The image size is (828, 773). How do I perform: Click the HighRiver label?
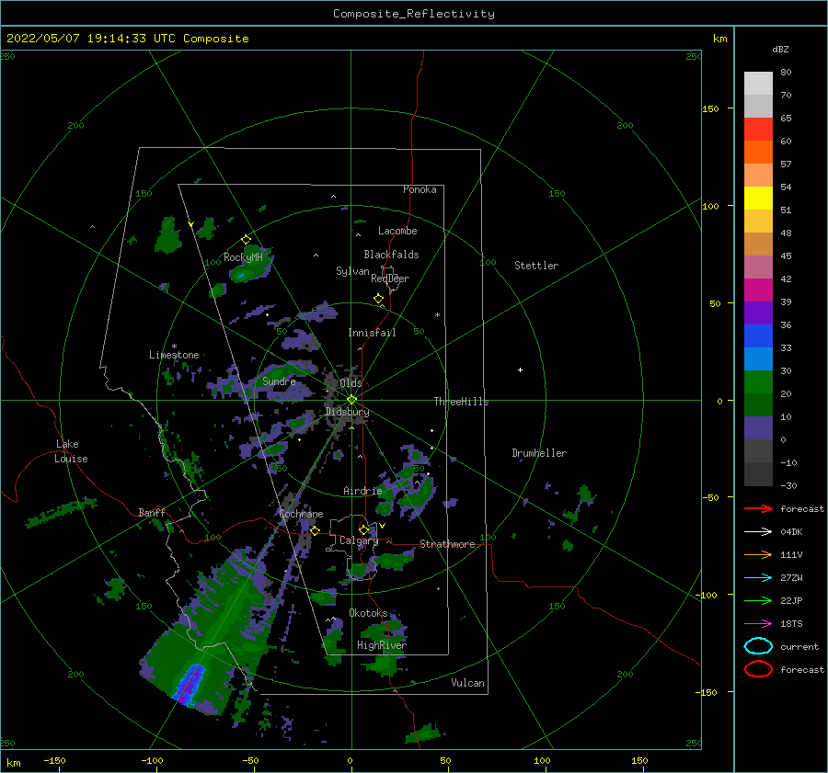(x=382, y=645)
